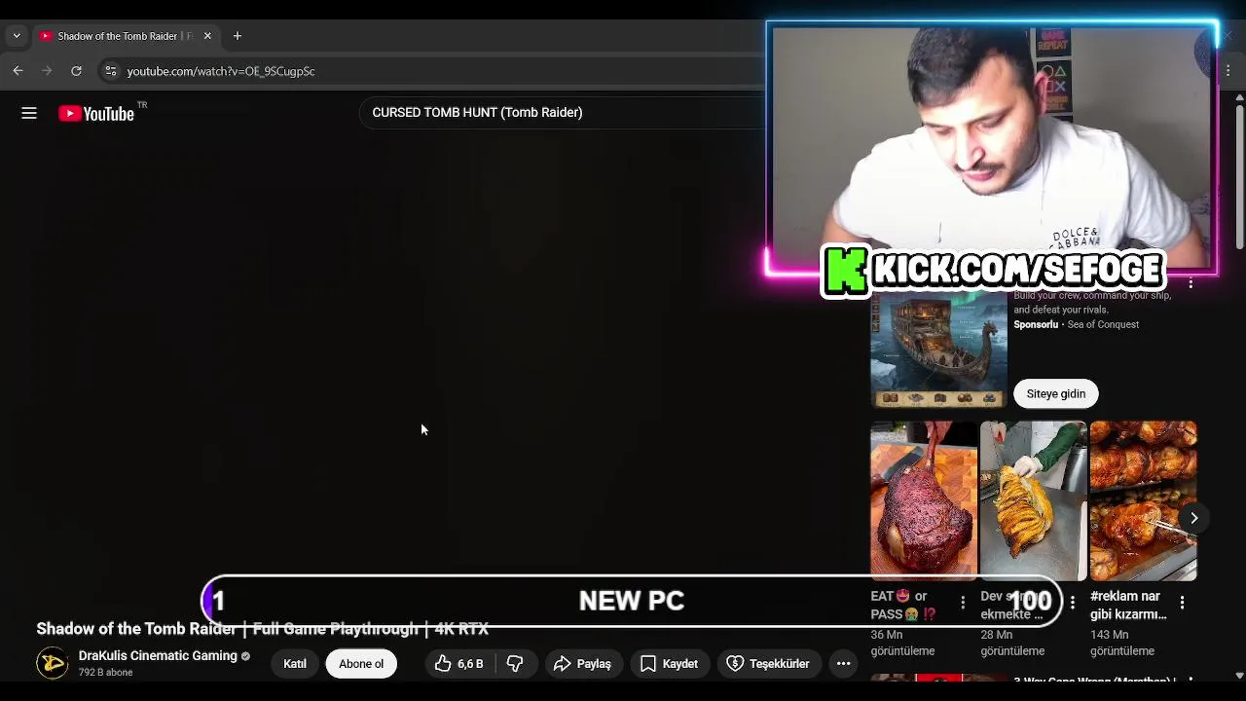Open the tab search dropdown arrow
The image size is (1246, 701).
17,36
